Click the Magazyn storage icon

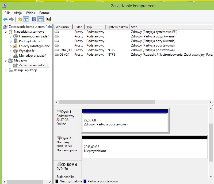[10, 60]
